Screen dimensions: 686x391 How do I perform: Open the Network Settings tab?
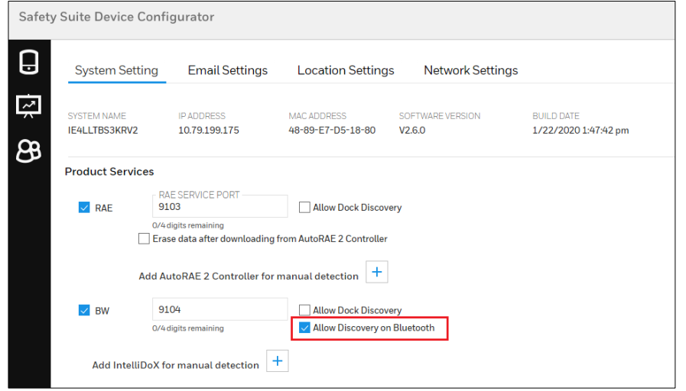pyautogui.click(x=470, y=70)
